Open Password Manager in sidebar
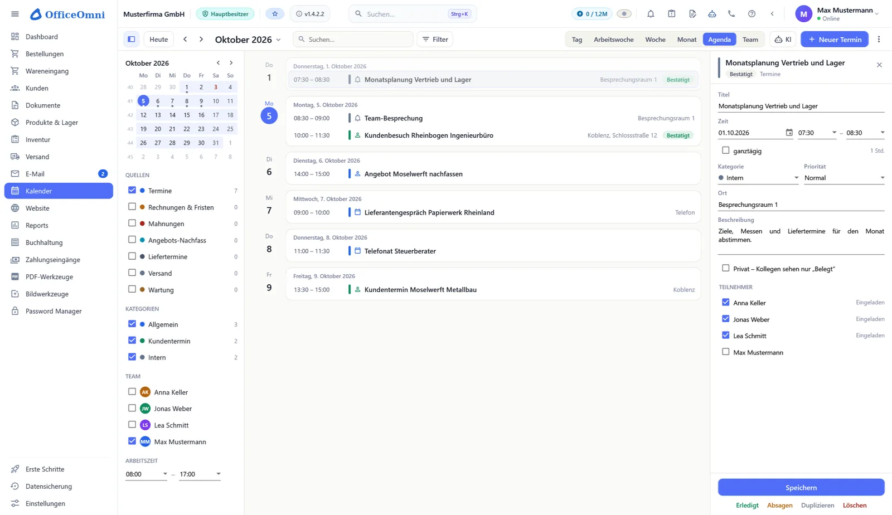892x515 pixels. [59, 311]
